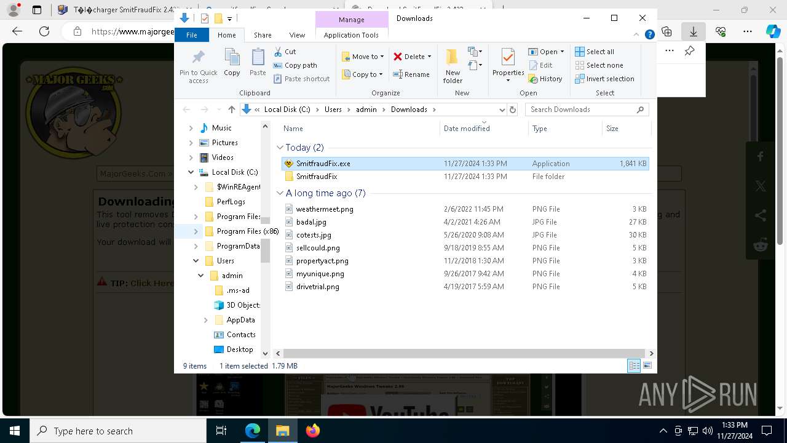Open the Quick Access Toolbar customize dropdown
787x443 pixels.
tap(229, 19)
